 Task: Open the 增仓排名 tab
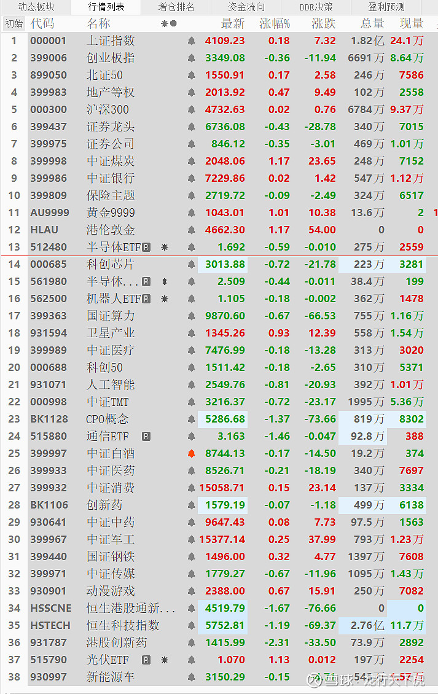pyautogui.click(x=176, y=7)
